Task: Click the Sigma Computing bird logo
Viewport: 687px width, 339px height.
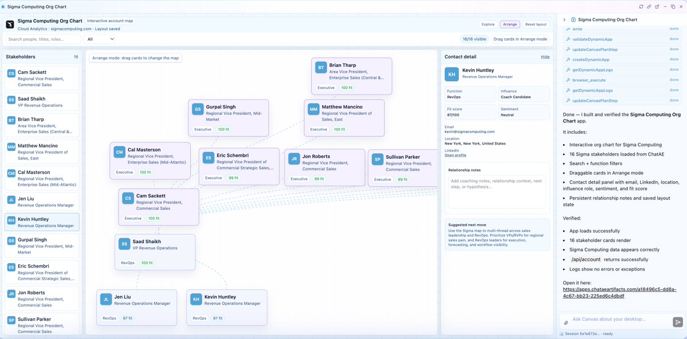Action: (10, 24)
